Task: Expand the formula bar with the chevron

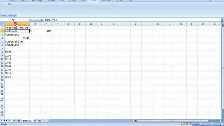Action: click(x=223, y=20)
